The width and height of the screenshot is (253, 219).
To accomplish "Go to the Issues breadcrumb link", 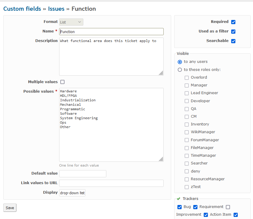I will point(56,9).
